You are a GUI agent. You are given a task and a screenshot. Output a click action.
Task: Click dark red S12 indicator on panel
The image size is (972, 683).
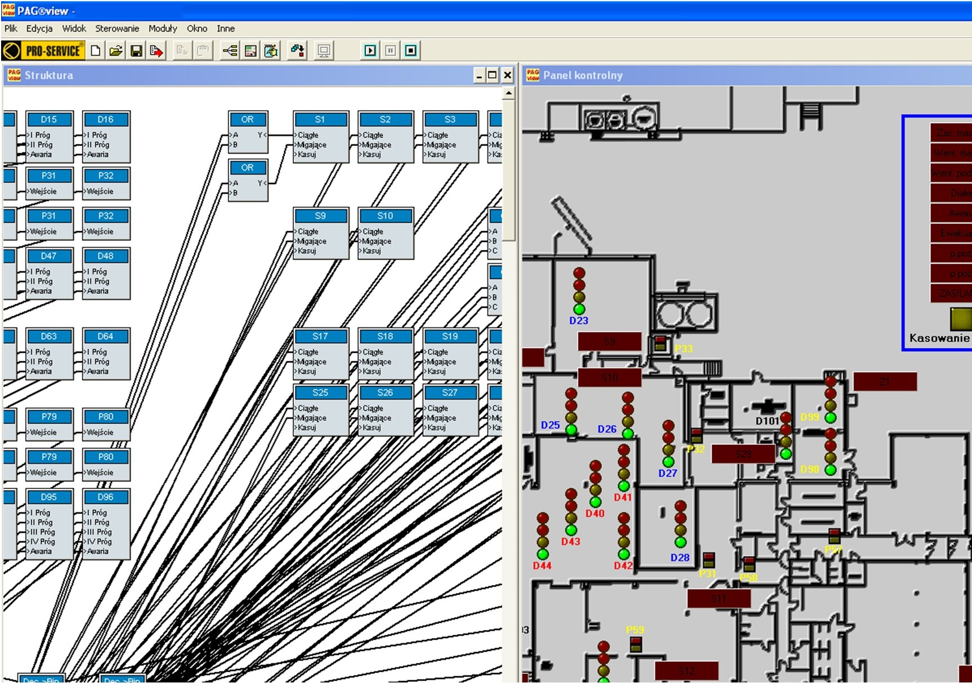tap(687, 671)
